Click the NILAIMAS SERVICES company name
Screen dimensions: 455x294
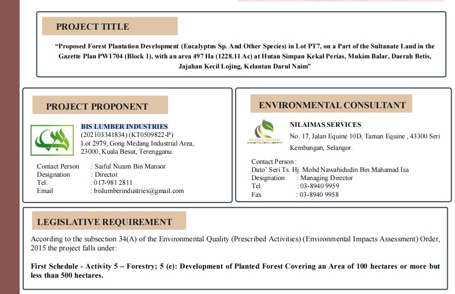tap(325, 124)
